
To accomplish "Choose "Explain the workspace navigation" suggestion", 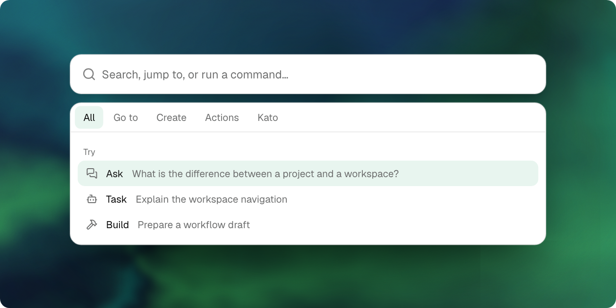I will point(212,199).
